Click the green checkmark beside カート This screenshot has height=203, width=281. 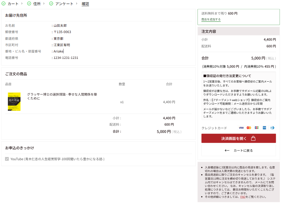coord(3,3)
